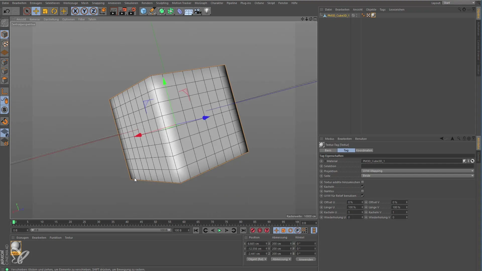Add a light object bulb icon
The image size is (482, 271).
tap(207, 11)
